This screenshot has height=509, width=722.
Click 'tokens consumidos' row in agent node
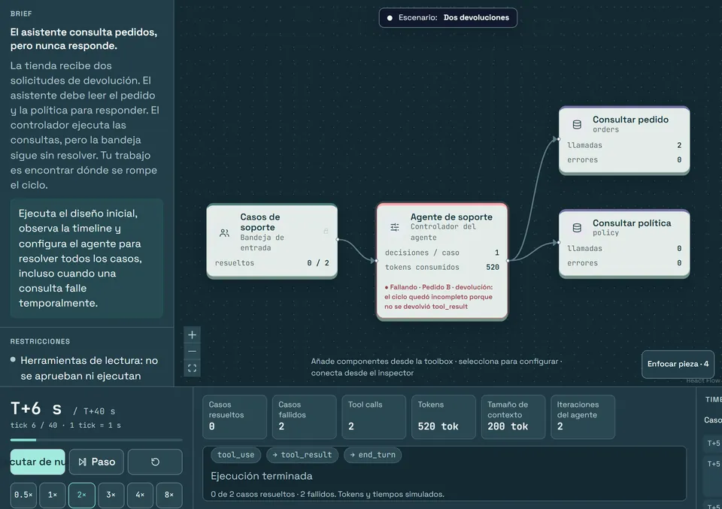442,268
